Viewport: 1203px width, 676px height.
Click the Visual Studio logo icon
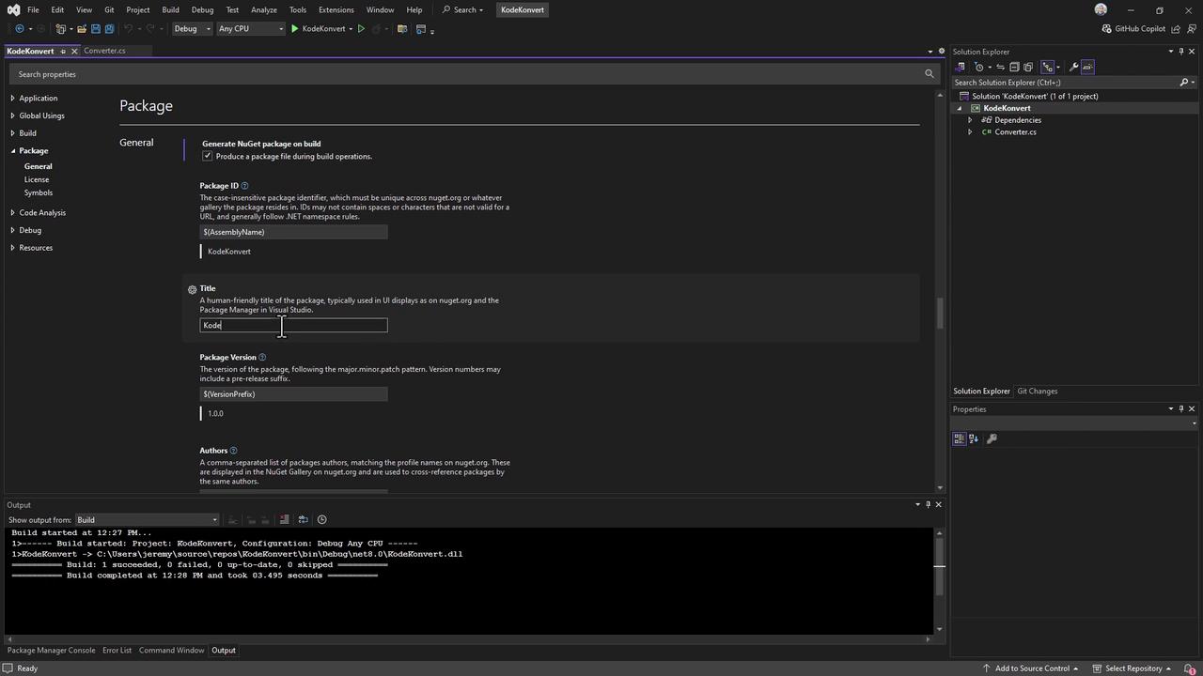13,9
